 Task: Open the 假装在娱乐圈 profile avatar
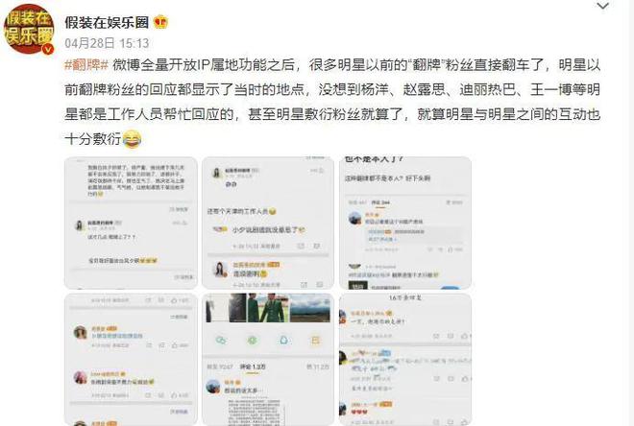28,29
